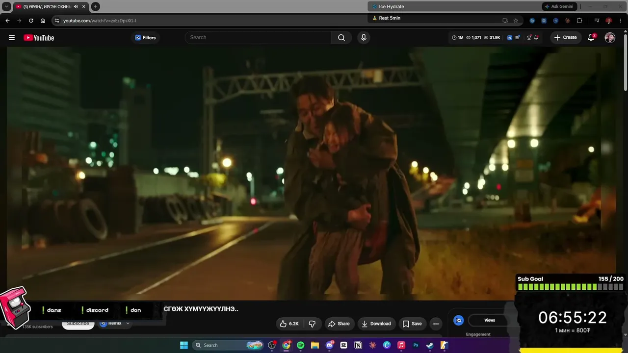Screen dimensions: 628x353
Task: Open the Create button on YouTube
Action: tap(565, 37)
